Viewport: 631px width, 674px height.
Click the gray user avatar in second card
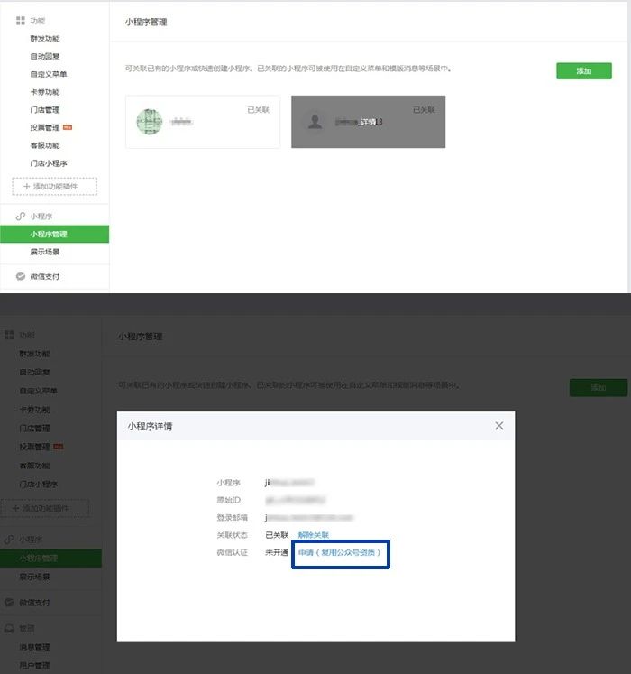[x=315, y=122]
